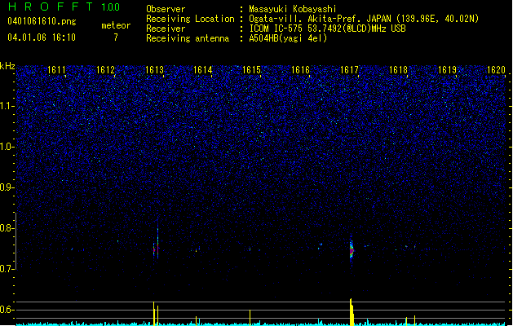The height and width of the screenshot is (326, 513).
Task: Click the 1.0 frequency axis label
Action: 7,147
